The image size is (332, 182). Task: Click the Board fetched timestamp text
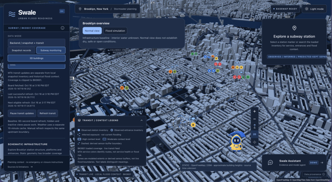click(28, 87)
